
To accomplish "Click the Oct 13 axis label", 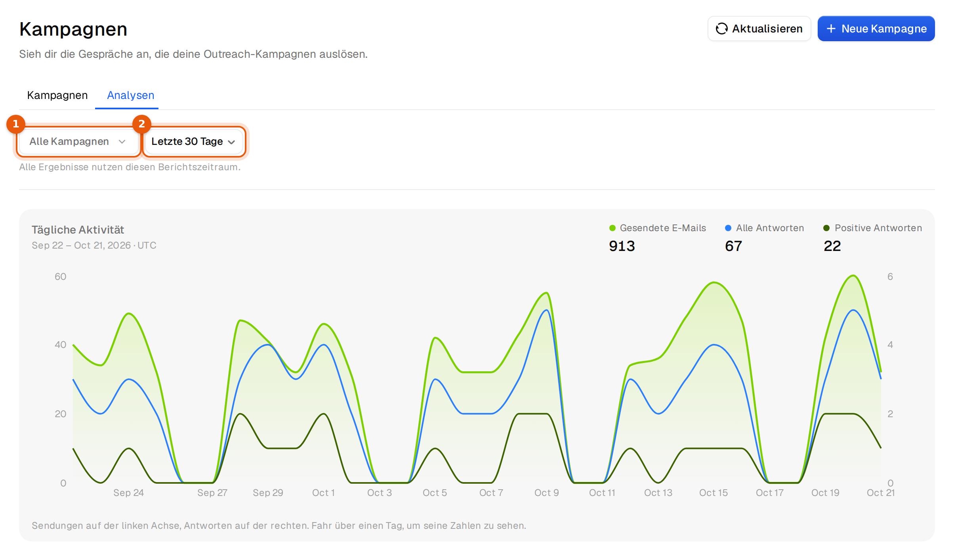I will 658,493.
